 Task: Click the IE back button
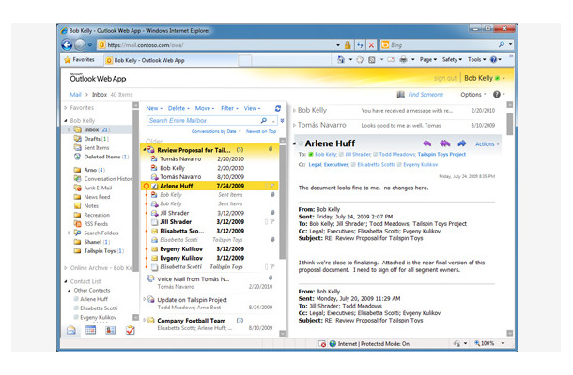(x=67, y=45)
